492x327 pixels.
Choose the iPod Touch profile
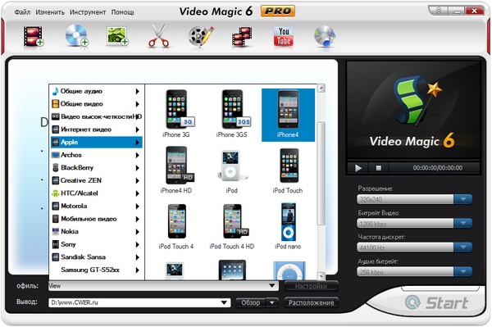pyautogui.click(x=288, y=170)
